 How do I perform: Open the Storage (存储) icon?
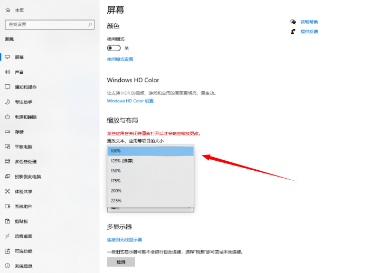(7, 132)
